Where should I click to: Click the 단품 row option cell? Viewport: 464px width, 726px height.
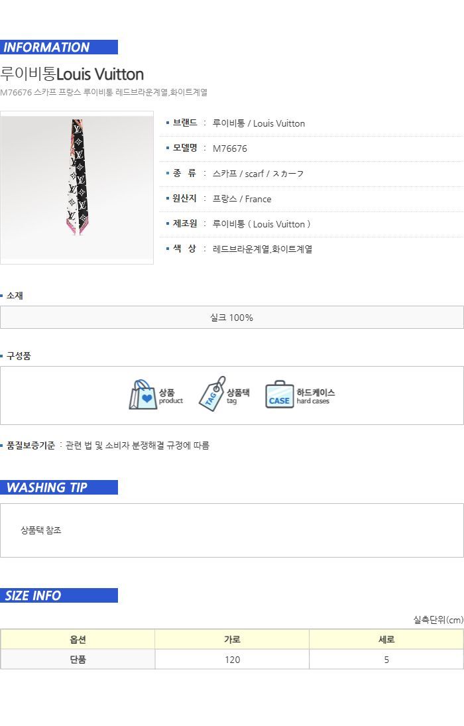click(x=78, y=659)
